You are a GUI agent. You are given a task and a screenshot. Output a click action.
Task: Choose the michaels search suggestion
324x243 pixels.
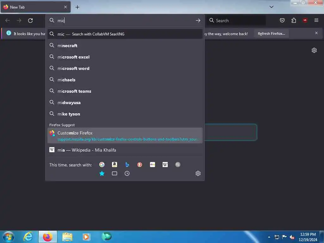[x=125, y=79]
